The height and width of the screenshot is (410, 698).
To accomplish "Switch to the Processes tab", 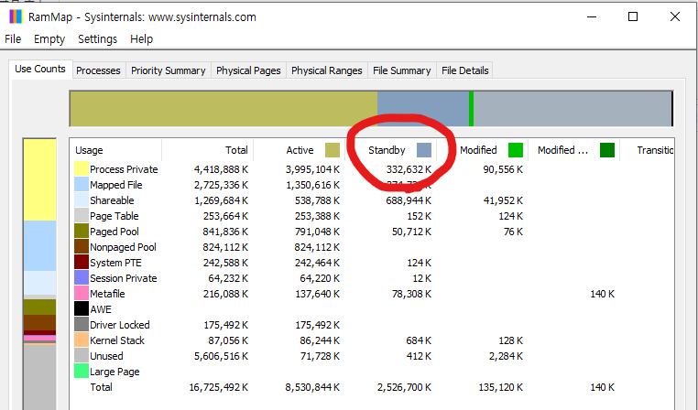I will pos(98,70).
